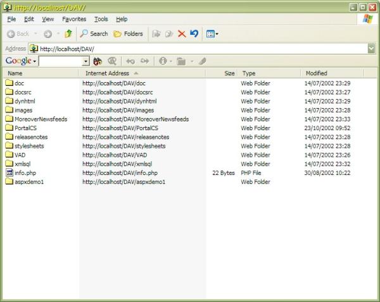Open the File menu
This screenshot has width=380, height=302.
pyautogui.click(x=11, y=19)
